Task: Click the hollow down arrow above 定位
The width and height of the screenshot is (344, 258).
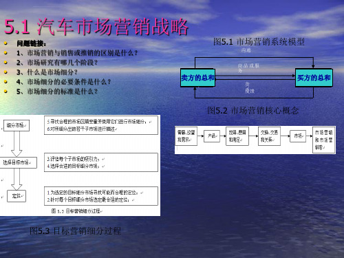Action: [x=17, y=180]
